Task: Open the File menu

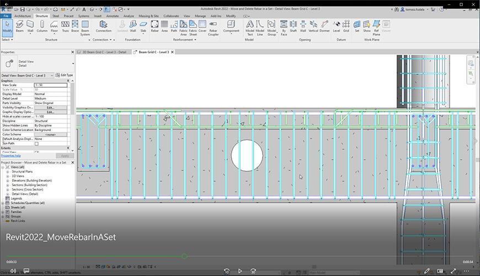Action: tap(6, 16)
